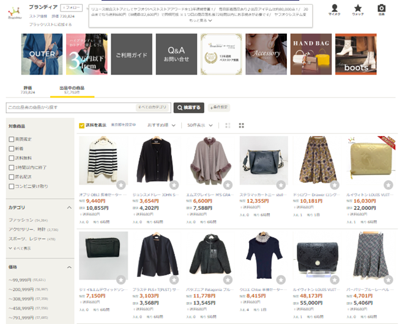The width and height of the screenshot is (402, 324).
Task: Open the Q&A お問い合せ banner
Action: (x=176, y=54)
